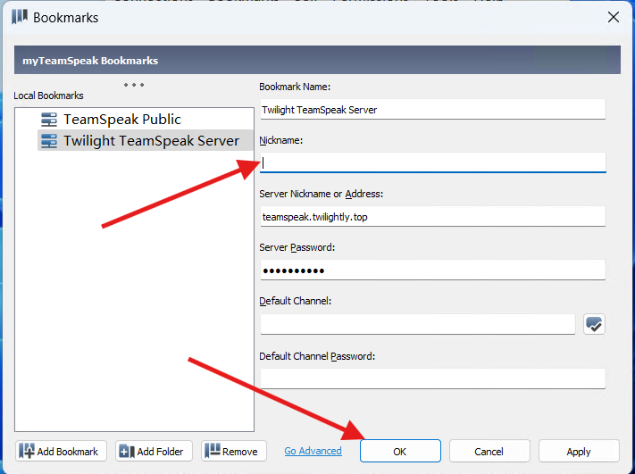Screen dimensions: 635x474
Task: Click the Add Bookmark button
Action: [x=61, y=451]
